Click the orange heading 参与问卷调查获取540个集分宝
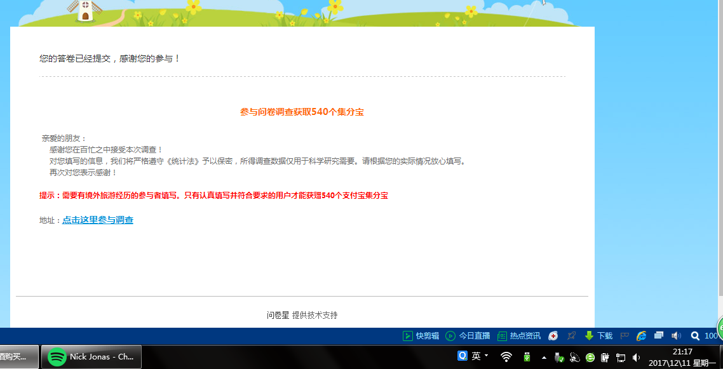Screen dimensions: 723x369 coord(302,112)
